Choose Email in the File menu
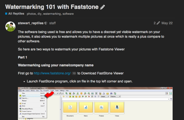 tap(33, 103)
